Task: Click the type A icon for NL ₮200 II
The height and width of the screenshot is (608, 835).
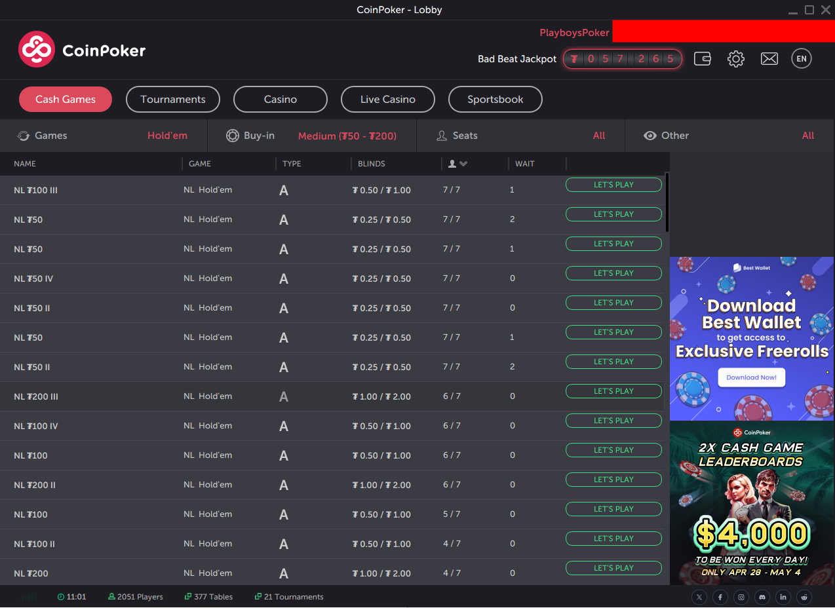Action: pyautogui.click(x=284, y=485)
